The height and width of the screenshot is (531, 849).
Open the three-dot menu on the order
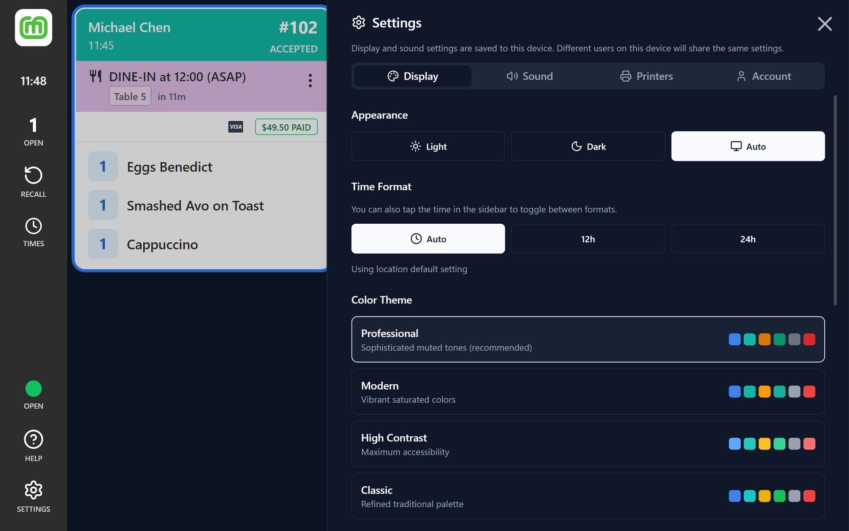(x=310, y=80)
